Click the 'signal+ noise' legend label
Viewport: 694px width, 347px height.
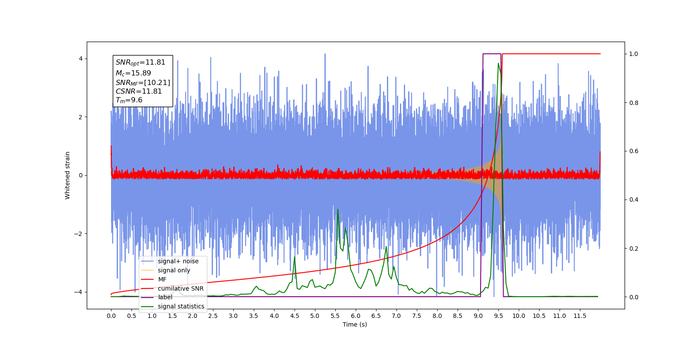click(x=178, y=261)
